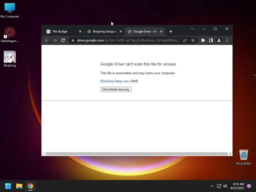Click the (49M) file size text
The height and width of the screenshot is (192, 256).
134,81
